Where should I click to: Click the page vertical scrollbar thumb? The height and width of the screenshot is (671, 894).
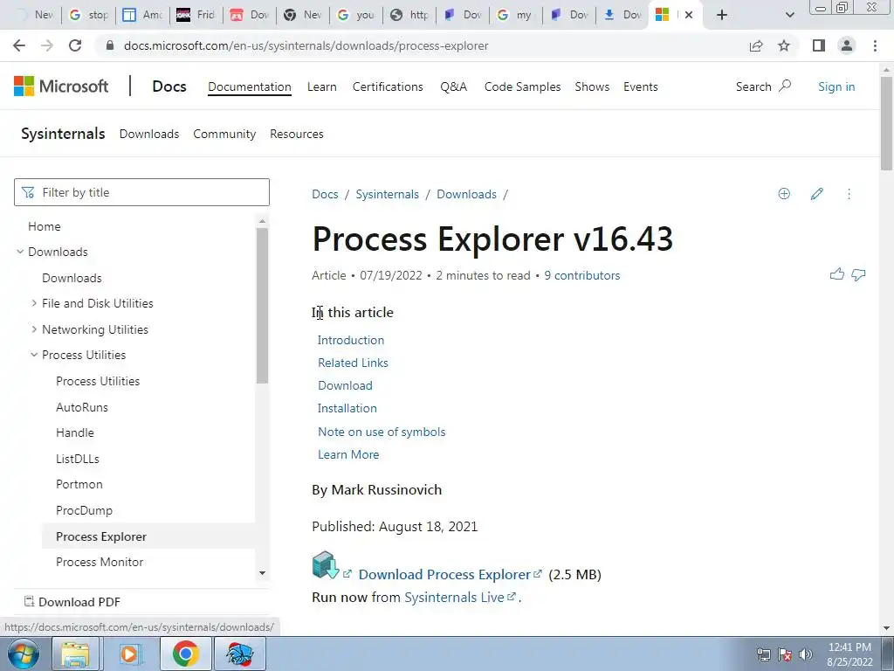tap(886, 122)
